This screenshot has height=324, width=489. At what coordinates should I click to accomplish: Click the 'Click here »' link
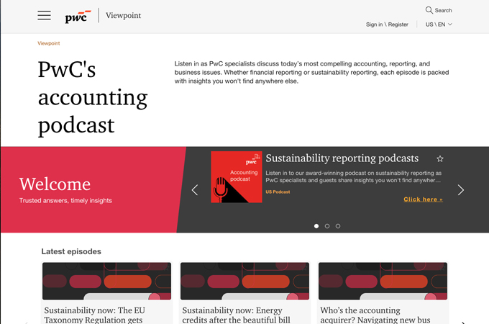pyautogui.click(x=423, y=199)
